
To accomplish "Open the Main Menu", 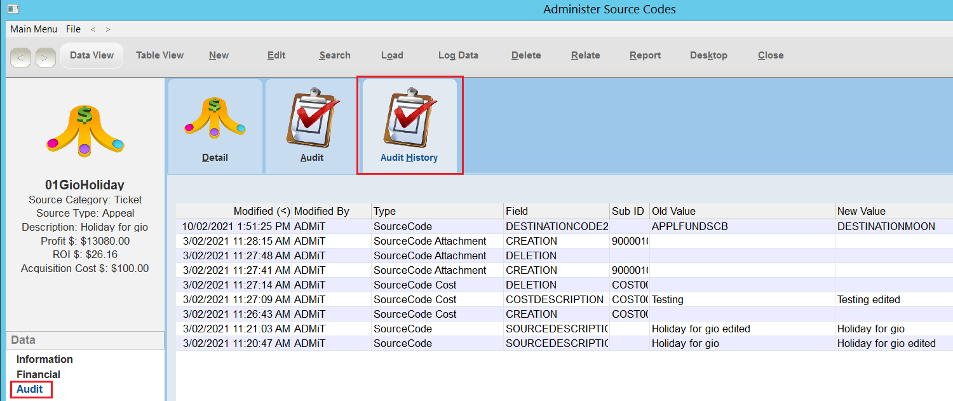I will [x=34, y=29].
